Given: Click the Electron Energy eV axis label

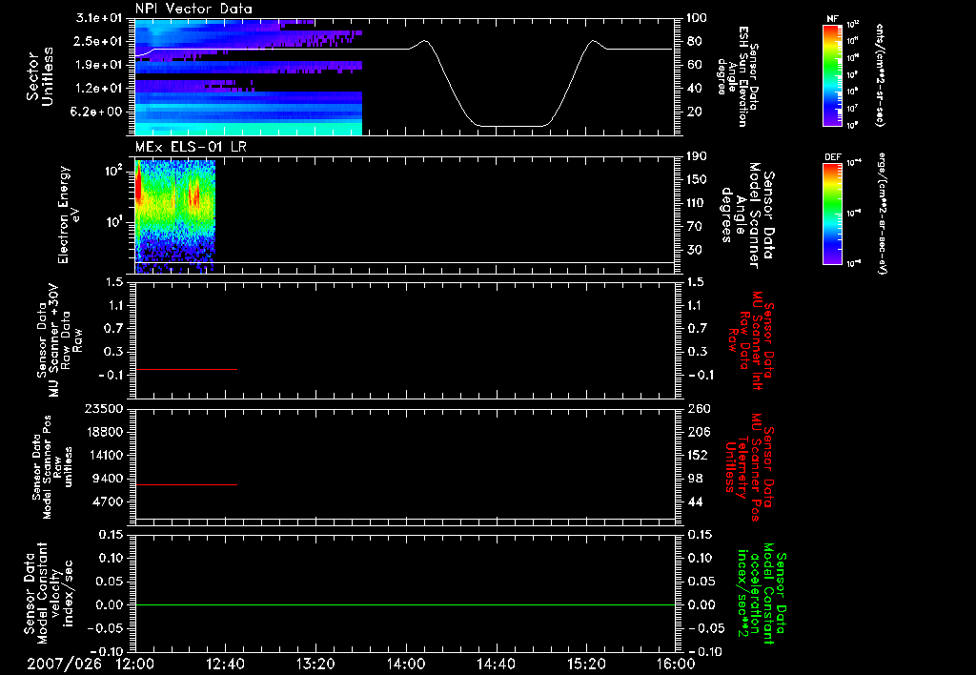Looking at the screenshot, I should point(69,215).
